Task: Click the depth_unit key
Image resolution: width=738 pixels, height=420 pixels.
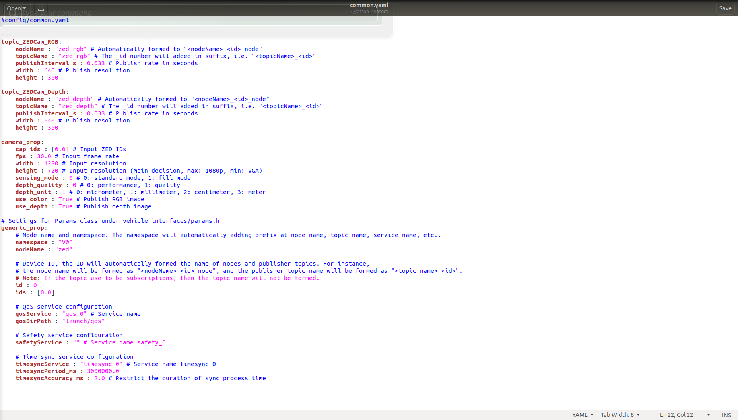Action: click(x=33, y=192)
